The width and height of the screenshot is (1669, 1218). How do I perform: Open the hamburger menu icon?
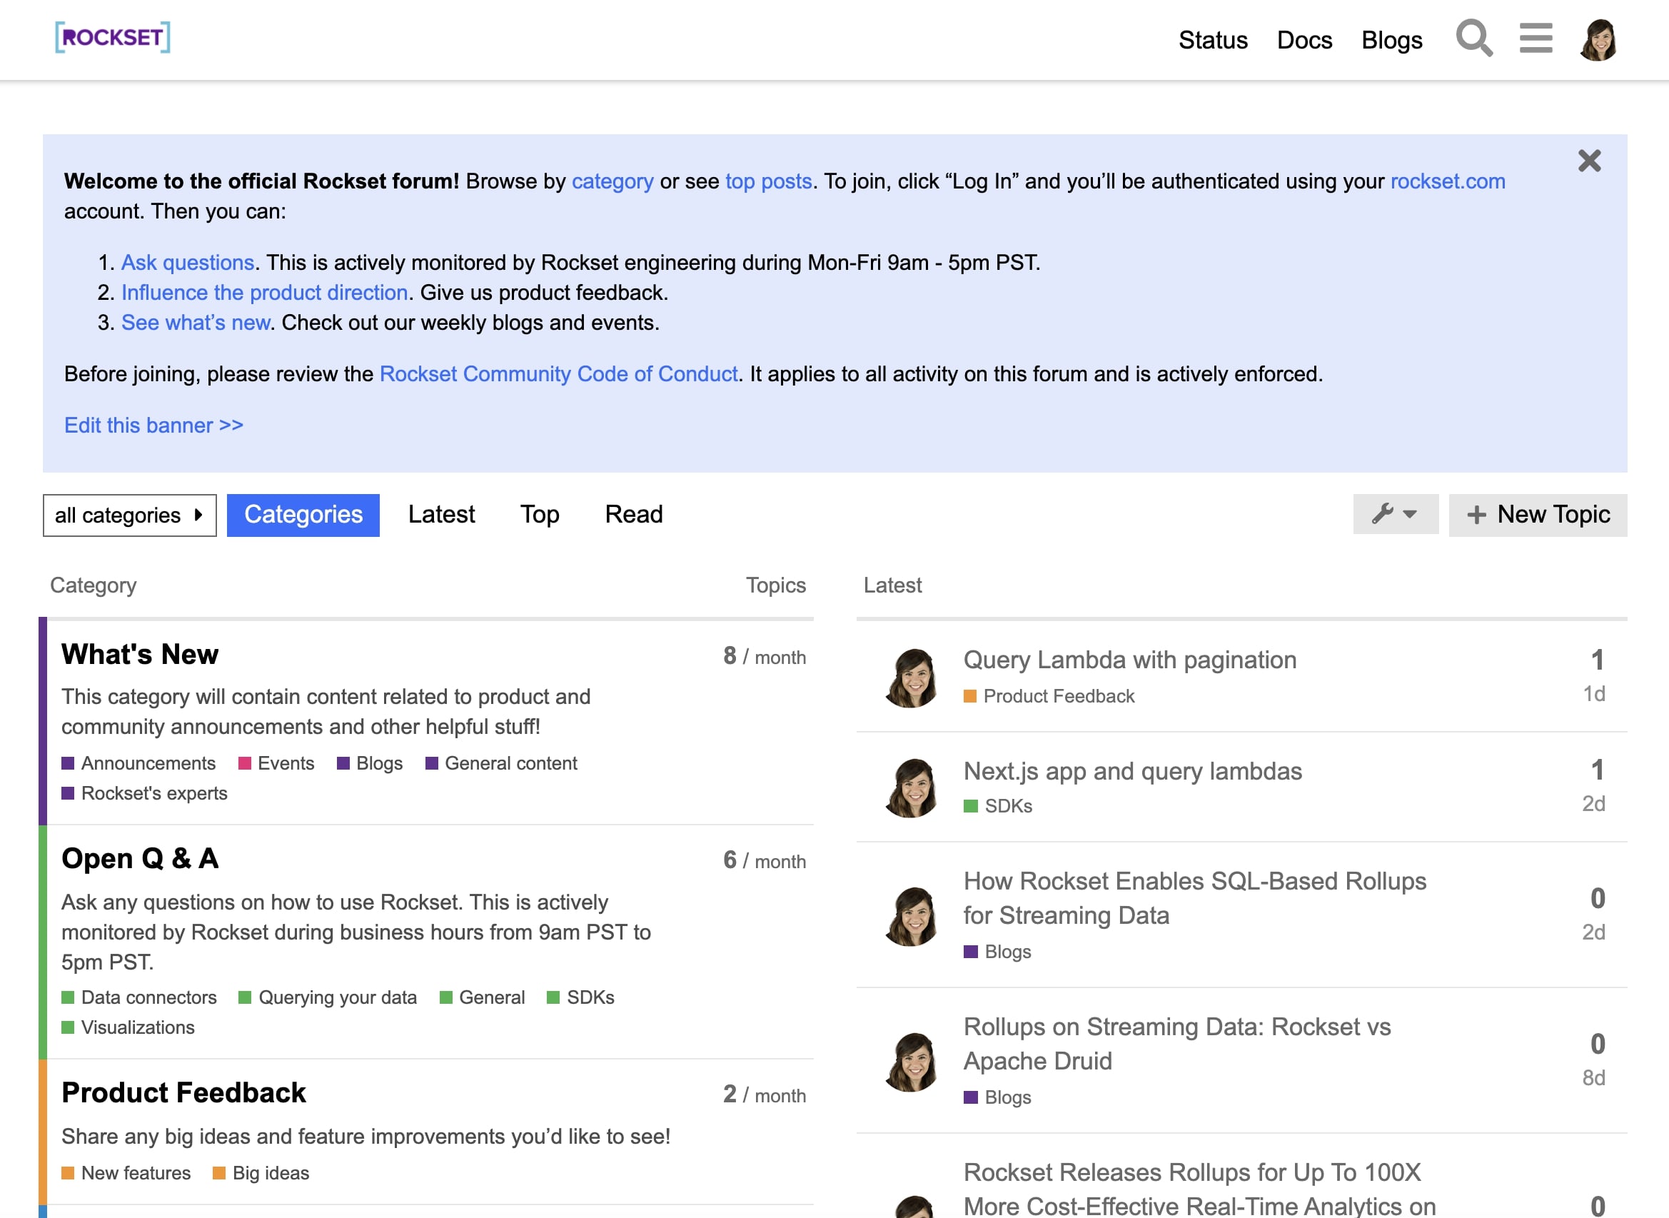tap(1536, 39)
